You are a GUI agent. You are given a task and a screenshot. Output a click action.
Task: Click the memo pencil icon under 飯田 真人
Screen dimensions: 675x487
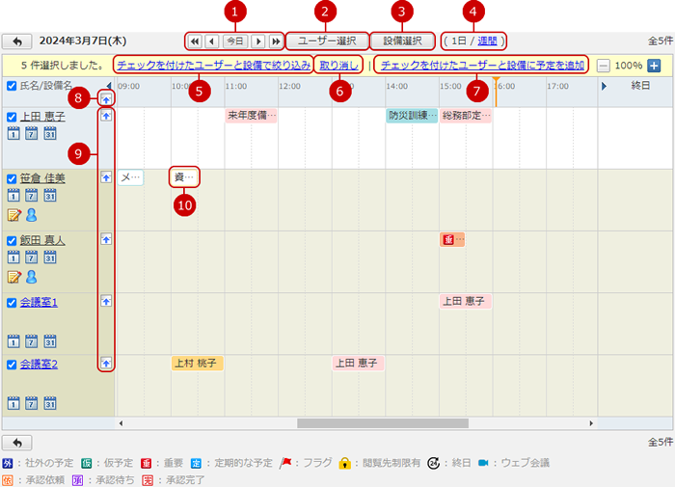[13, 277]
